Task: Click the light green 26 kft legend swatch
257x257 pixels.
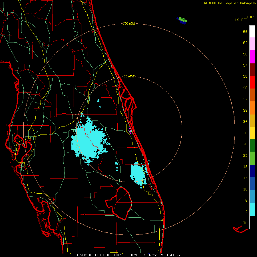Action: pos(252,158)
